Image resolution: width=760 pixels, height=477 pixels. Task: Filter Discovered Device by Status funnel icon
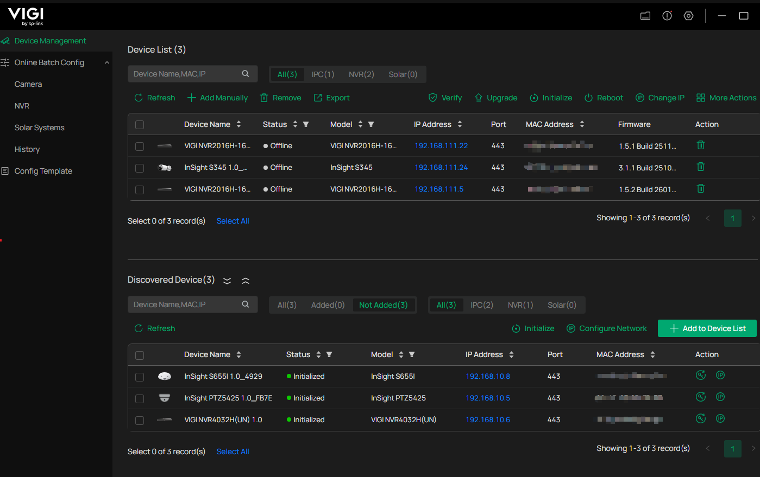pos(329,354)
